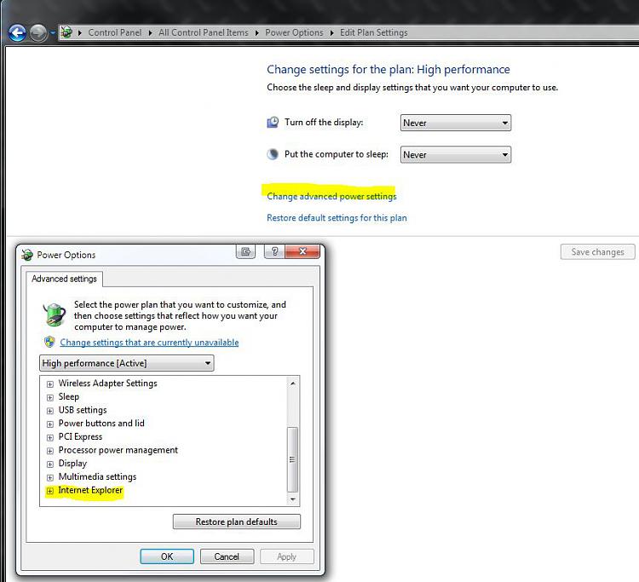Open the Turn off the display dropdown
This screenshot has width=639, height=582.
[455, 123]
